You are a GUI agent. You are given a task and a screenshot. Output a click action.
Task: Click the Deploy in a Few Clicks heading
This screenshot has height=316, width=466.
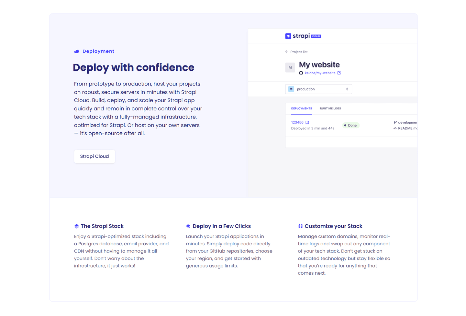(x=222, y=226)
